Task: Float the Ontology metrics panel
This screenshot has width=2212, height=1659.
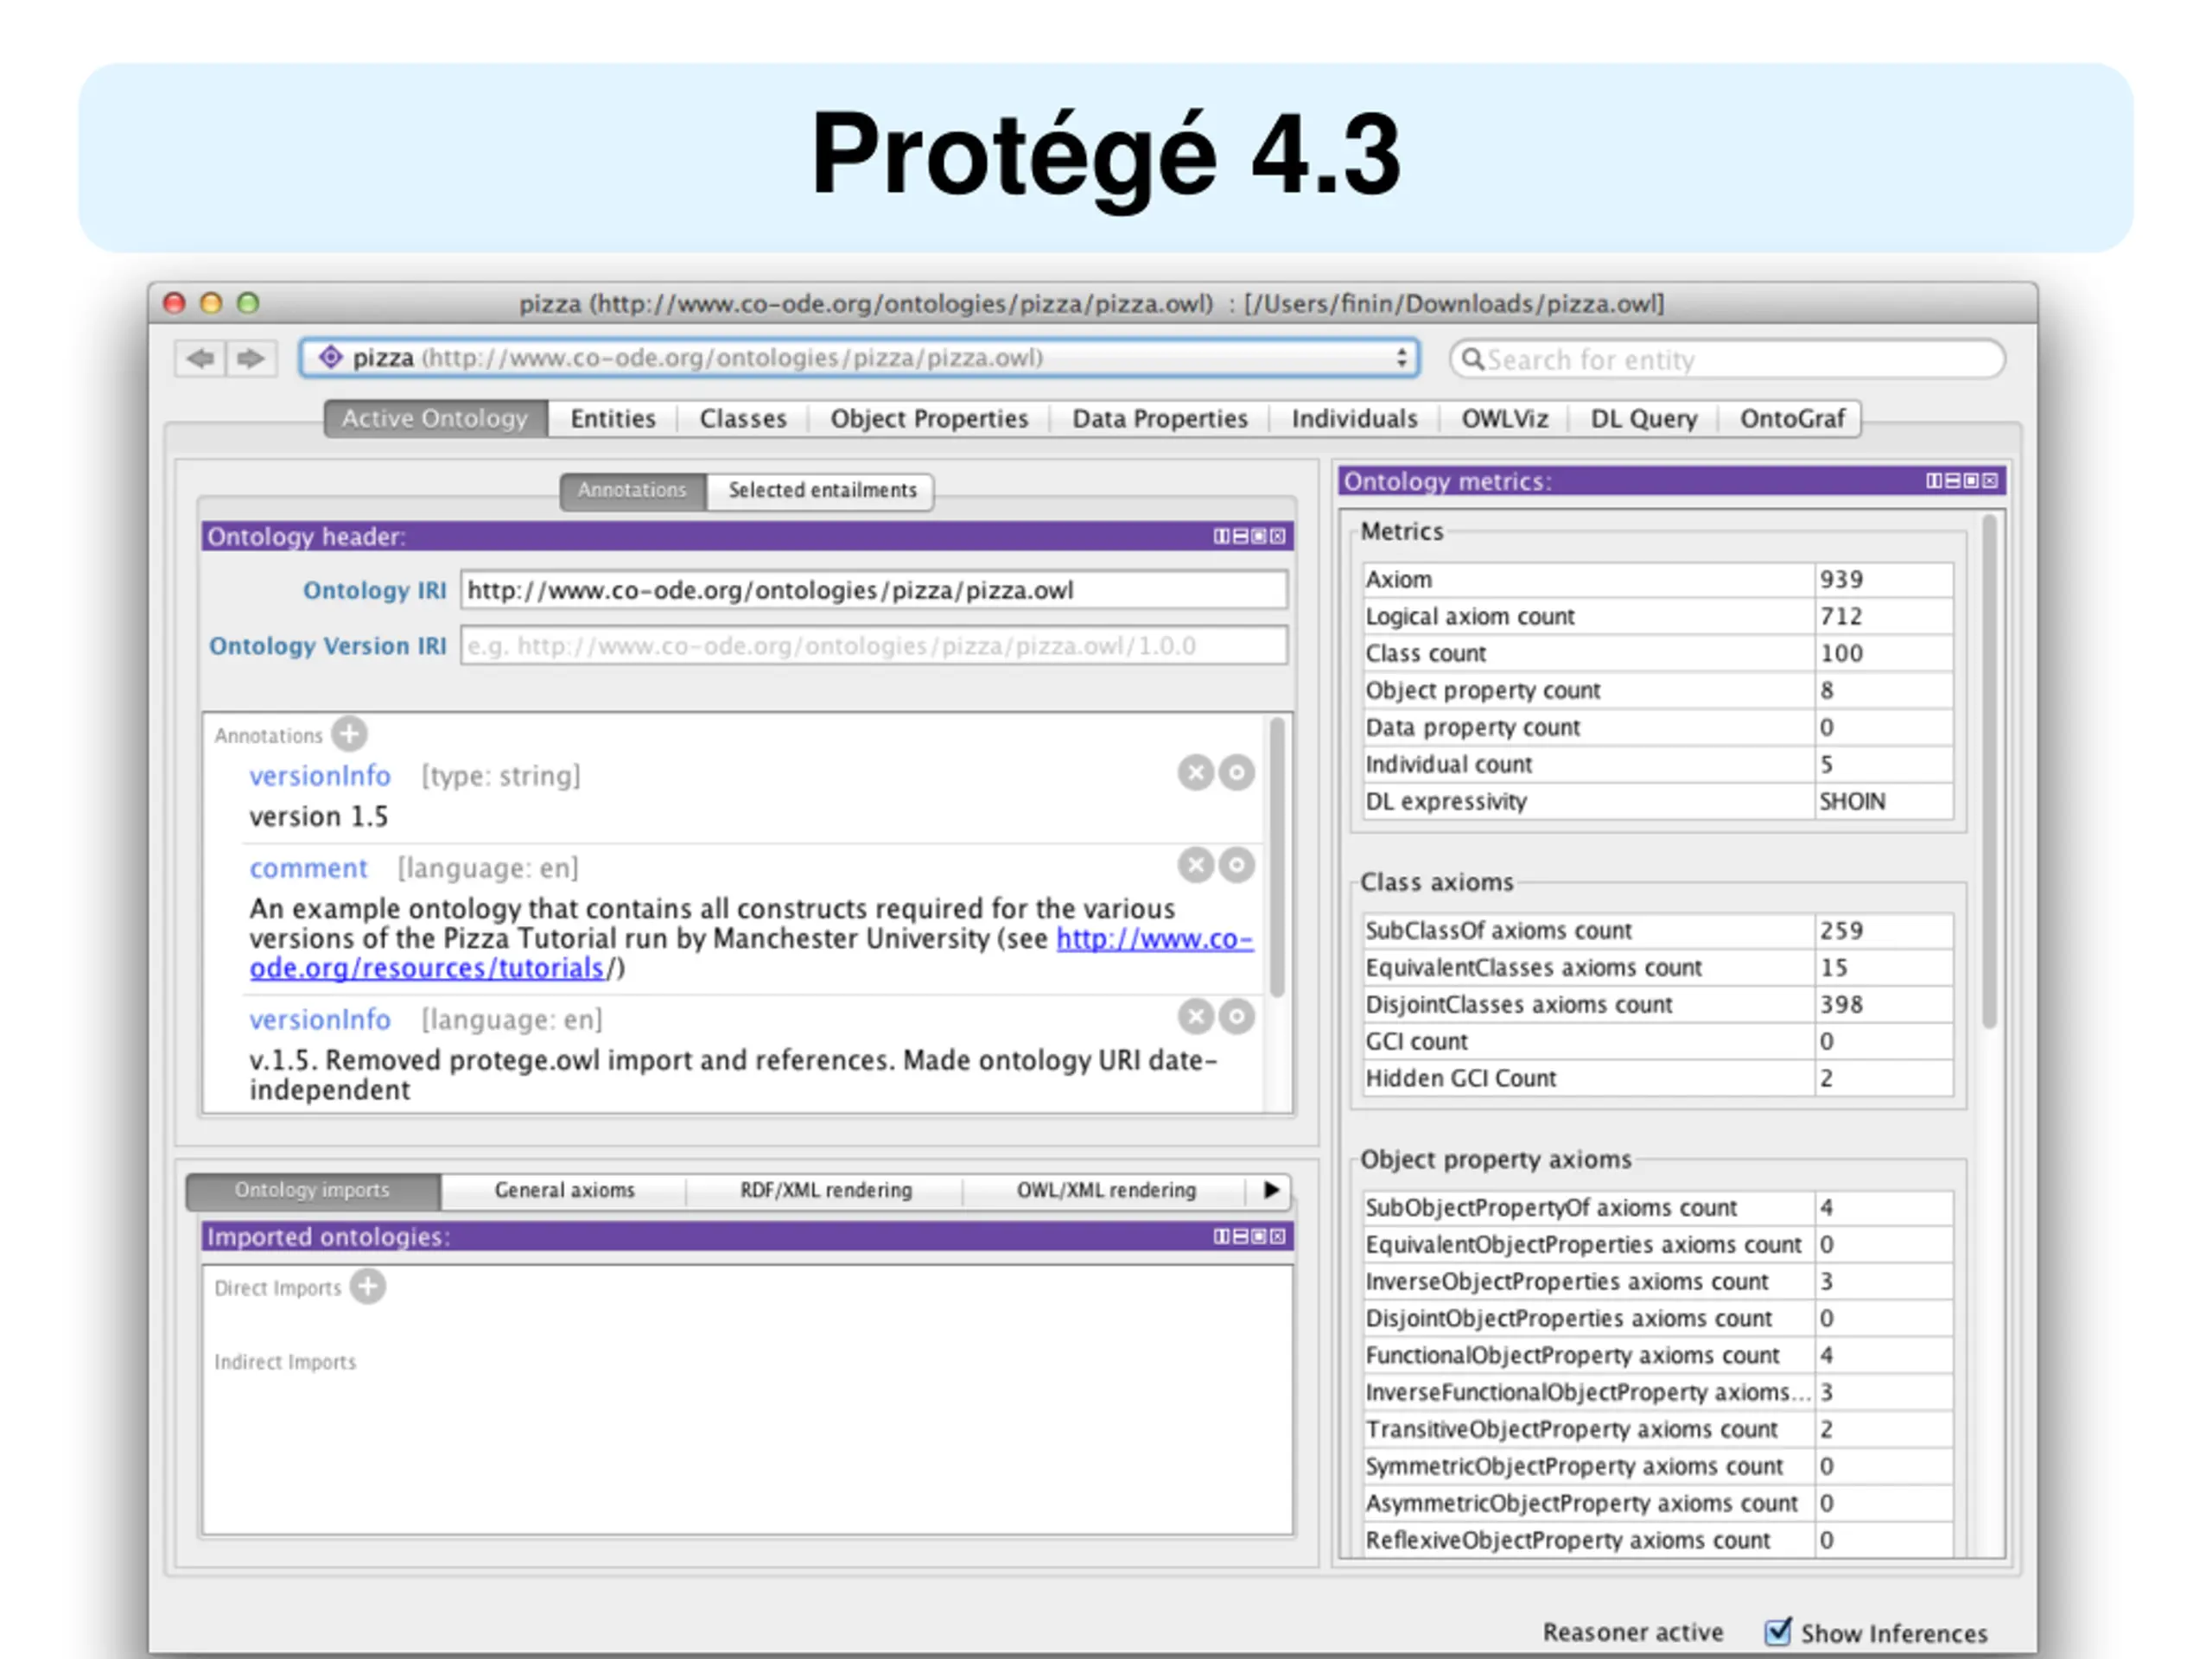Action: [x=1971, y=481]
